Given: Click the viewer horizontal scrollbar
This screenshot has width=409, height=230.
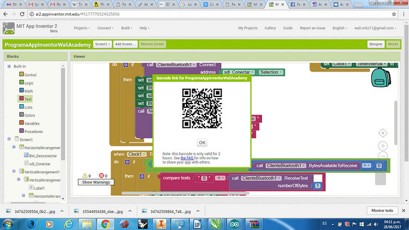Looking at the screenshot, I should click(185, 193).
